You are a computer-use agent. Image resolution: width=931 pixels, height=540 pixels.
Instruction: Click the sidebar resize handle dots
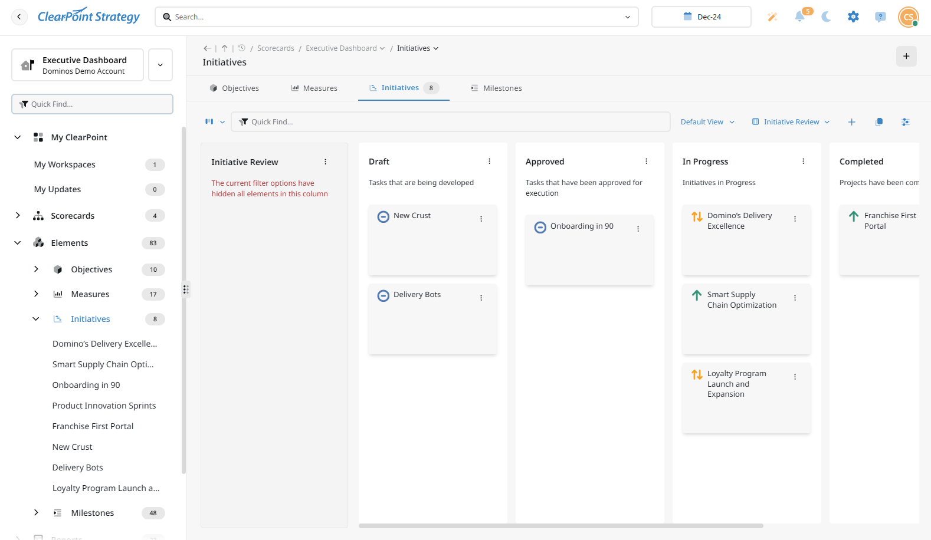tap(186, 289)
